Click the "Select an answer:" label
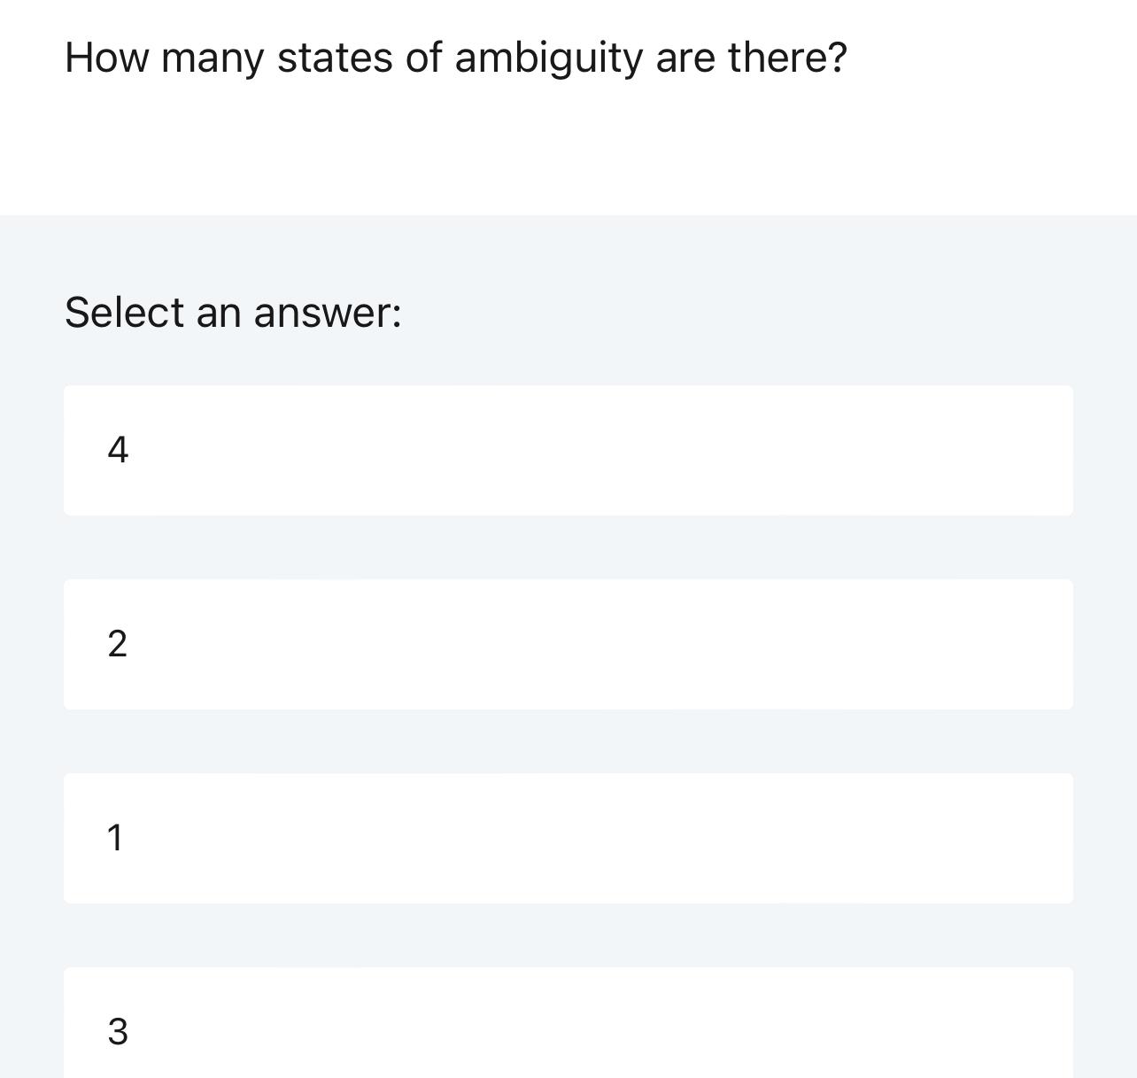The height and width of the screenshot is (1078, 1137). coord(232,312)
